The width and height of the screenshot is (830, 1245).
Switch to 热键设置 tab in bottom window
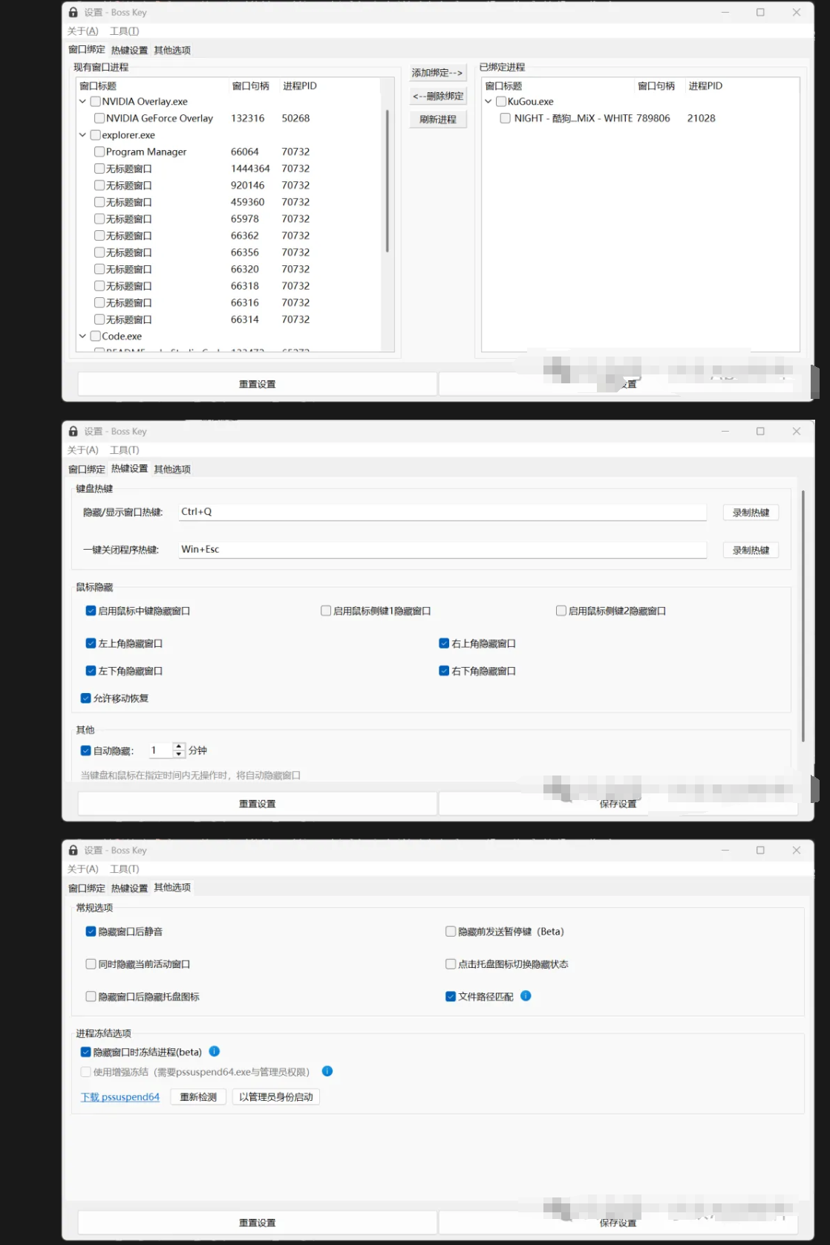point(129,888)
